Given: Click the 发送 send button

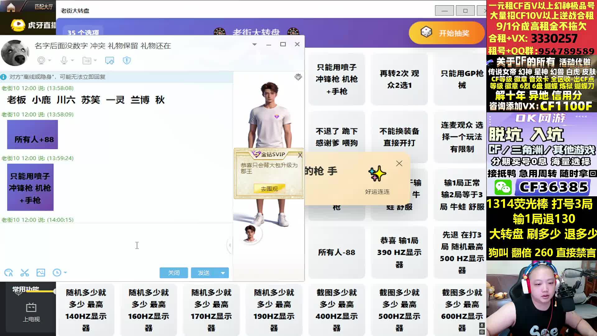Looking at the screenshot, I should click(x=204, y=273).
